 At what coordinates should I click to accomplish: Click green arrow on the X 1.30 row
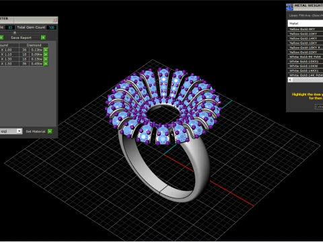tap(46, 59)
